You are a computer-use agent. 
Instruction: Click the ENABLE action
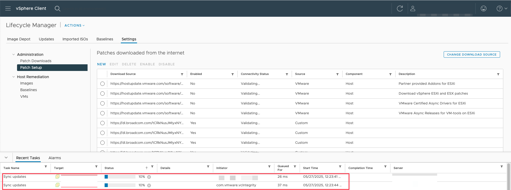(x=147, y=64)
